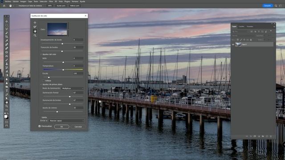Select the Type tool
The width and height of the screenshot is (285, 160).
[x=7, y=91]
